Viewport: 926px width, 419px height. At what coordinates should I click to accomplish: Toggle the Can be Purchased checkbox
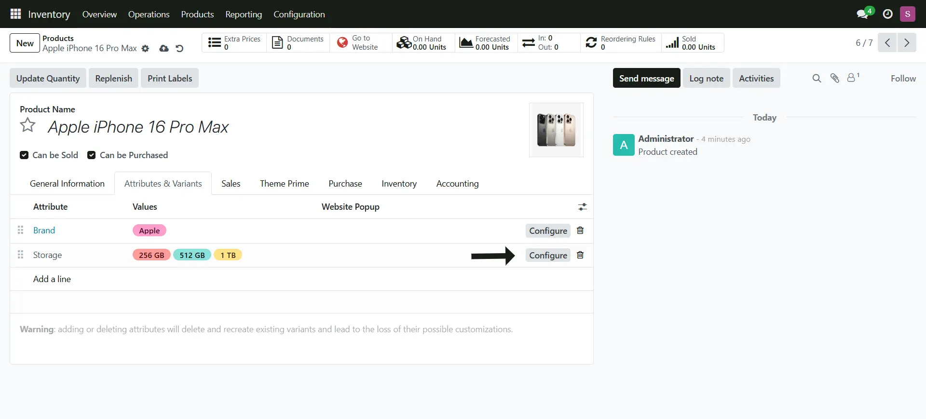91,155
